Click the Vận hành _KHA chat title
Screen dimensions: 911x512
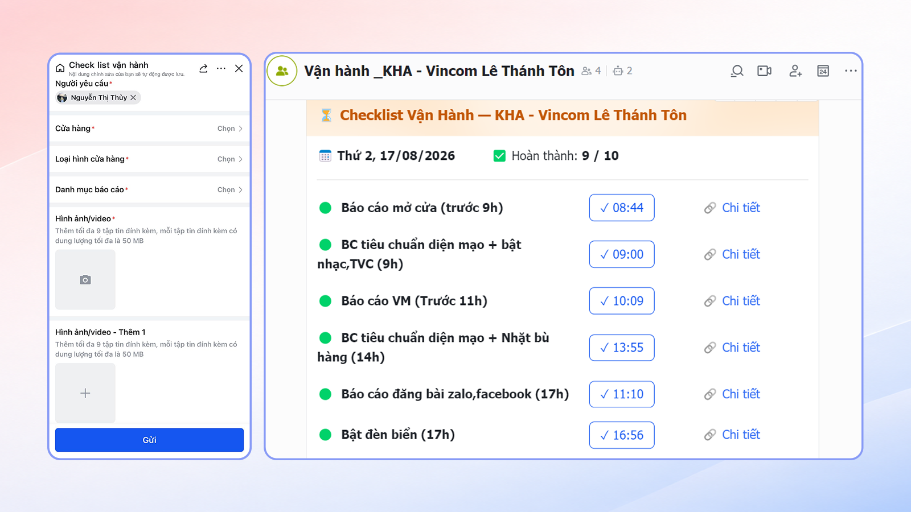tap(439, 71)
